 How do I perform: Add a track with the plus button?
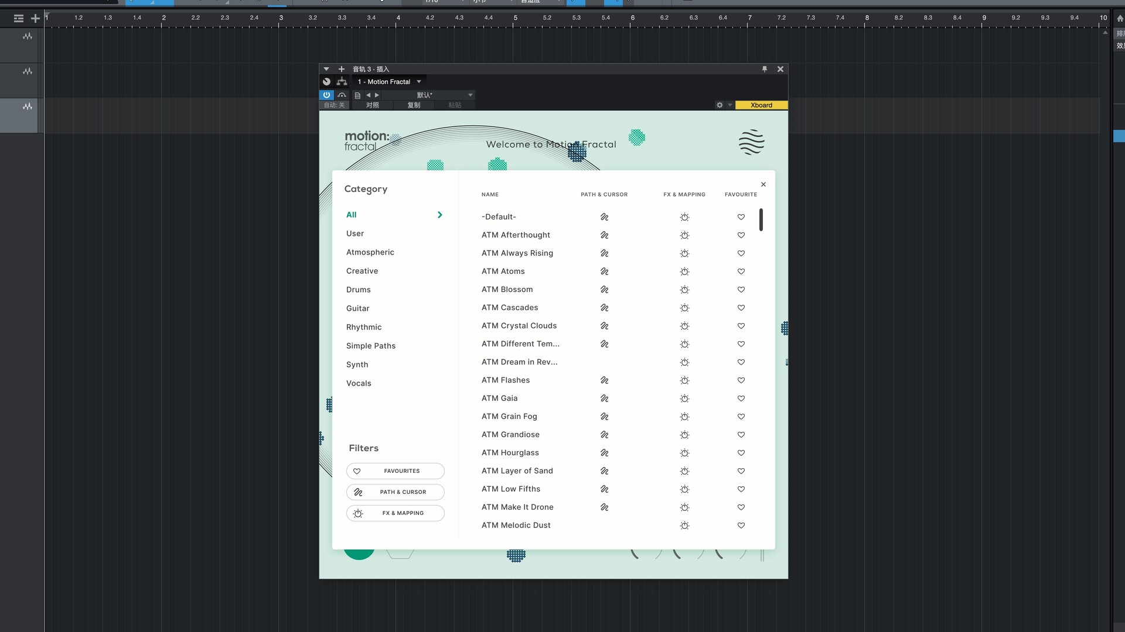[x=35, y=19]
